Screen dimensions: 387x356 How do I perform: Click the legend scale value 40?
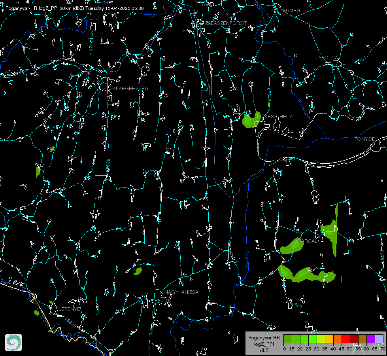tap(333, 349)
